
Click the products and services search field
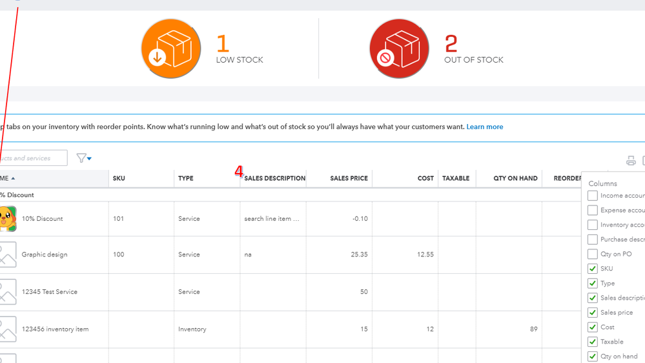32,158
